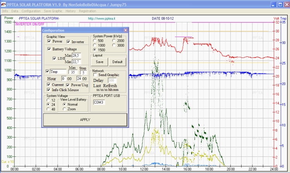The image size is (290, 173).
Task: Open the Info menu
Action: (5, 11)
